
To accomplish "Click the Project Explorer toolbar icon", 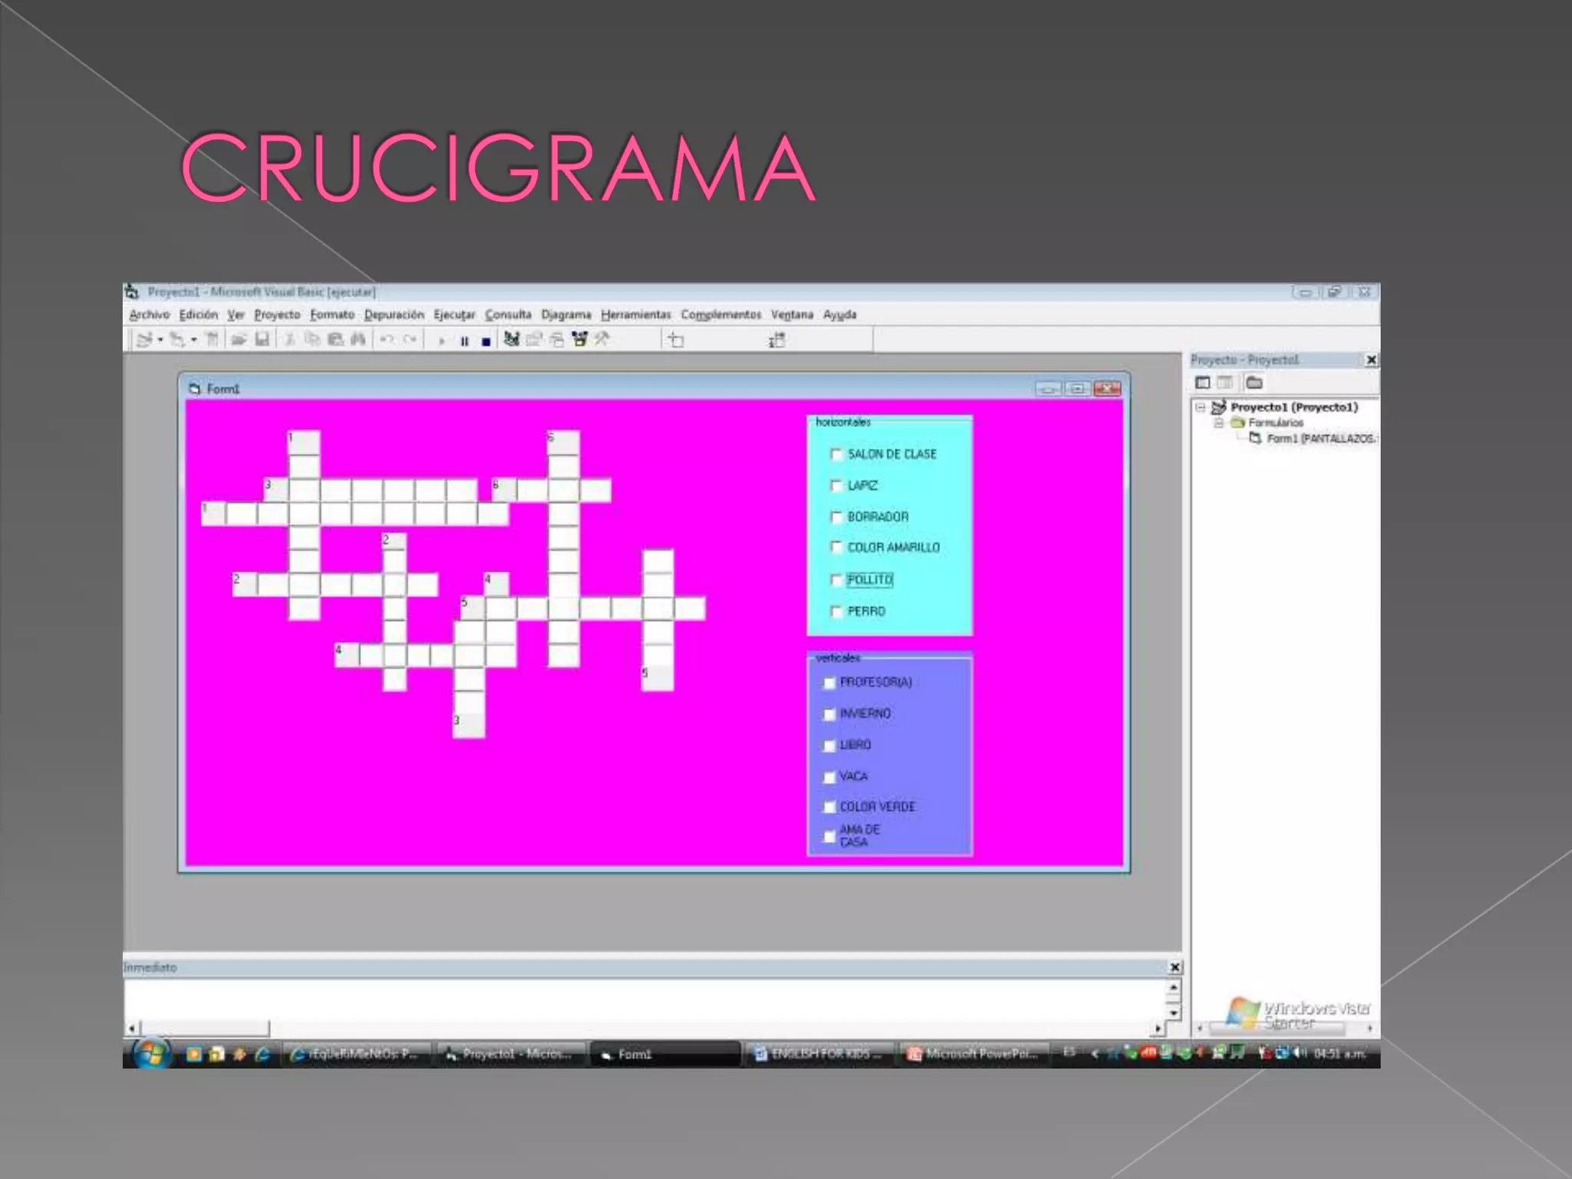I will coord(512,339).
